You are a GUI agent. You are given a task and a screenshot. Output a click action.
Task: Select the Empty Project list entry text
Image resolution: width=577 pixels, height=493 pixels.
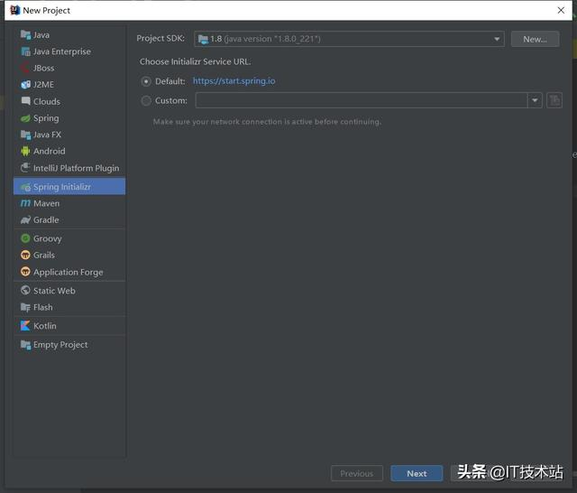(x=60, y=345)
